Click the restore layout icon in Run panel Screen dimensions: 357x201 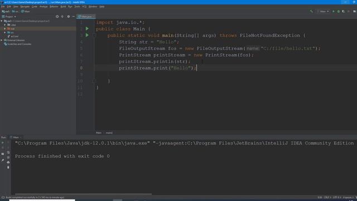[3, 154]
